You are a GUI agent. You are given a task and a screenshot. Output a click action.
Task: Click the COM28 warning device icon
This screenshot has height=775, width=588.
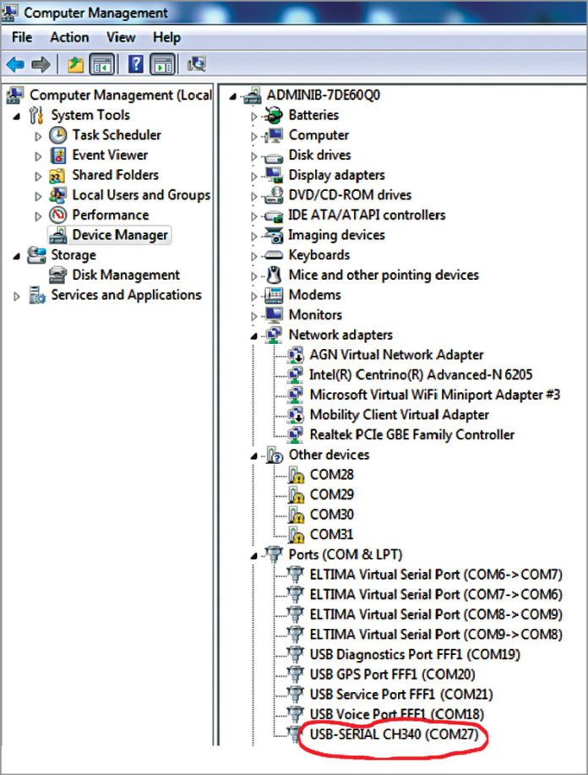(296, 475)
